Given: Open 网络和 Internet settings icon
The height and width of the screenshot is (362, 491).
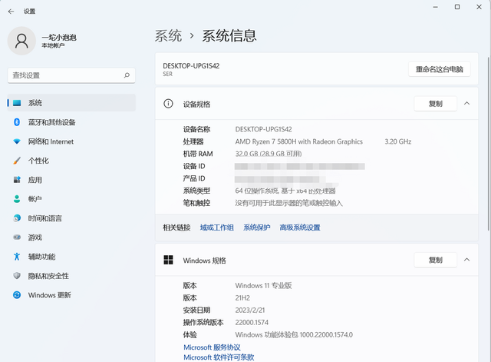Looking at the screenshot, I should pos(17,141).
